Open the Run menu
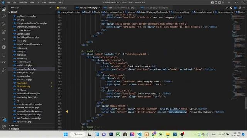The image size is (247, 138). 44,3
